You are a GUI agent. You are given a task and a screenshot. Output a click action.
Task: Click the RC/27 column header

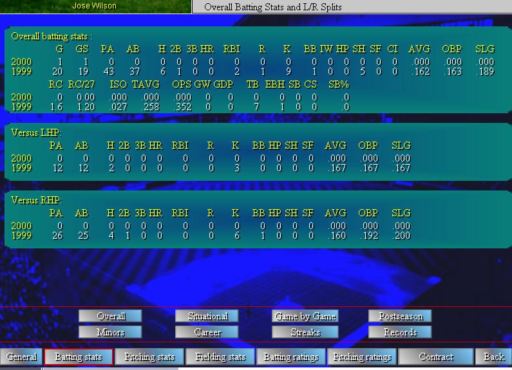click(x=81, y=84)
